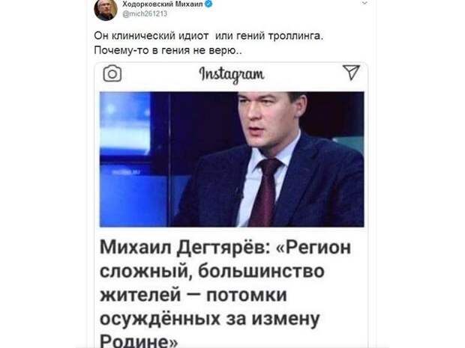Click the blue verified badge
The image size is (465, 348).
pyautogui.click(x=208, y=4)
